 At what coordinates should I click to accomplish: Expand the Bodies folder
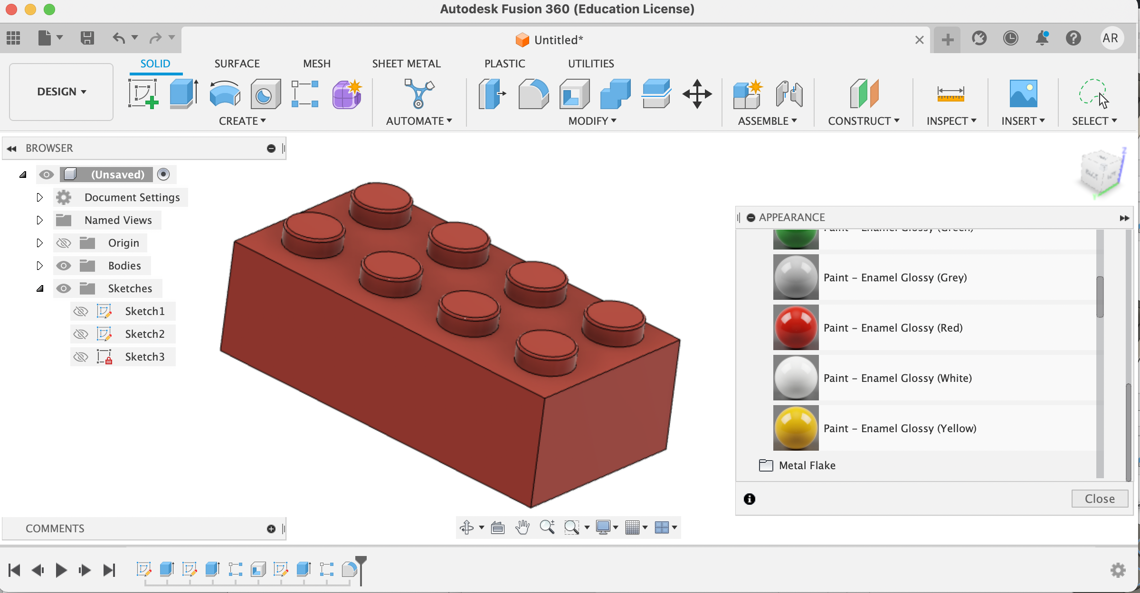pyautogui.click(x=40, y=266)
